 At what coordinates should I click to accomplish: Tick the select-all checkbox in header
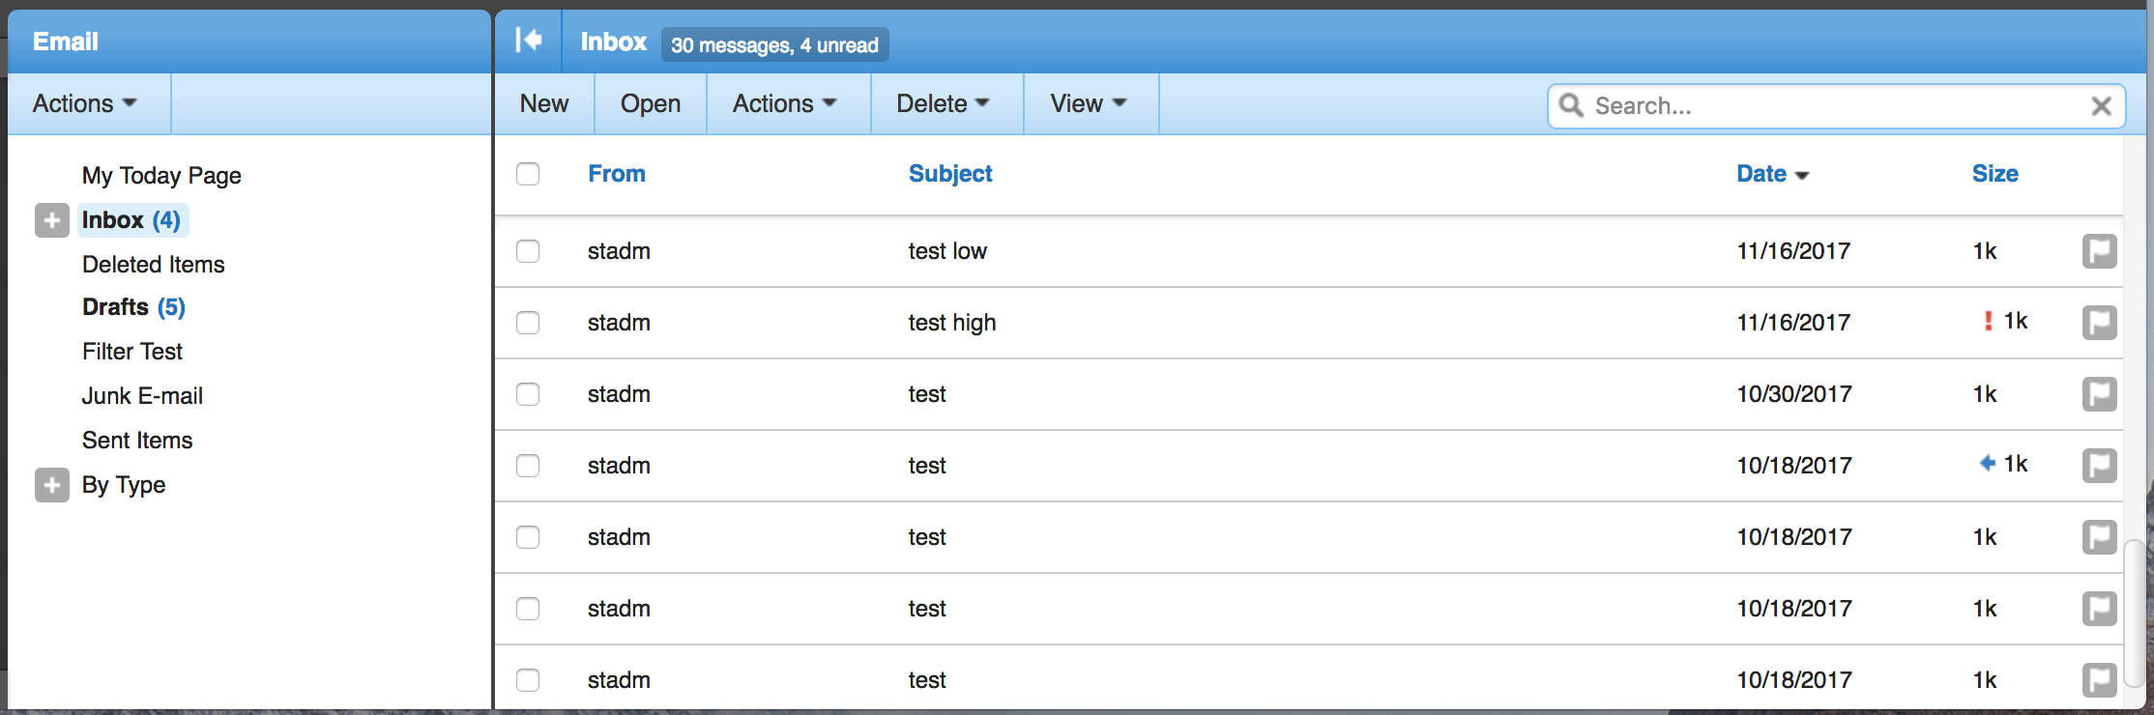point(528,174)
